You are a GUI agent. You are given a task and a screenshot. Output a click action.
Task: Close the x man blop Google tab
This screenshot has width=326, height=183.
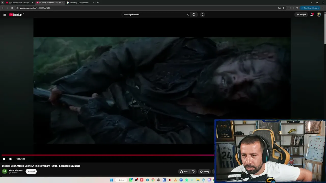point(93,3)
